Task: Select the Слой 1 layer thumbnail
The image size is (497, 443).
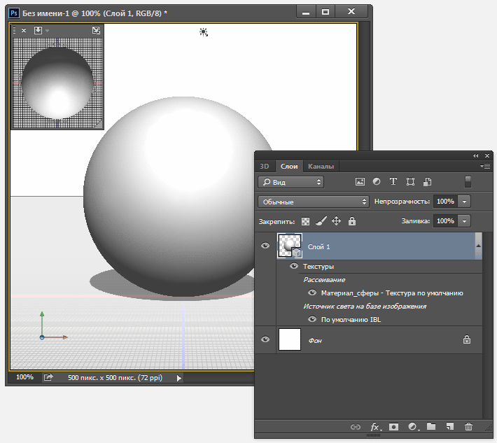Action: click(290, 246)
